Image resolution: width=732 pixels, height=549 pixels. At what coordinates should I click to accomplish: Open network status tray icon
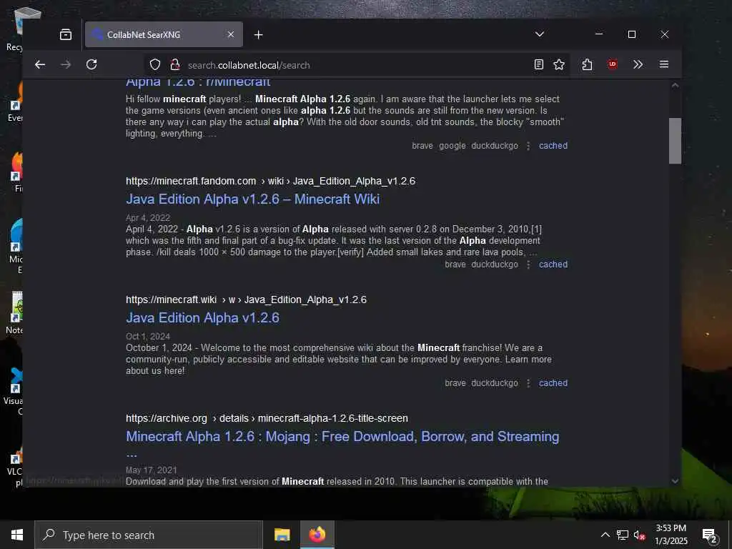tap(623, 535)
